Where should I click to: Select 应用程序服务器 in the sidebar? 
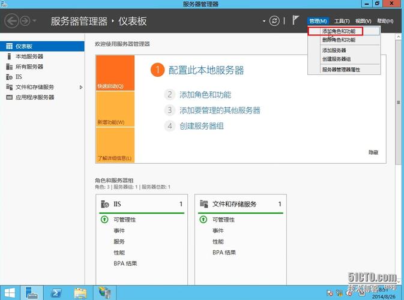[42, 97]
